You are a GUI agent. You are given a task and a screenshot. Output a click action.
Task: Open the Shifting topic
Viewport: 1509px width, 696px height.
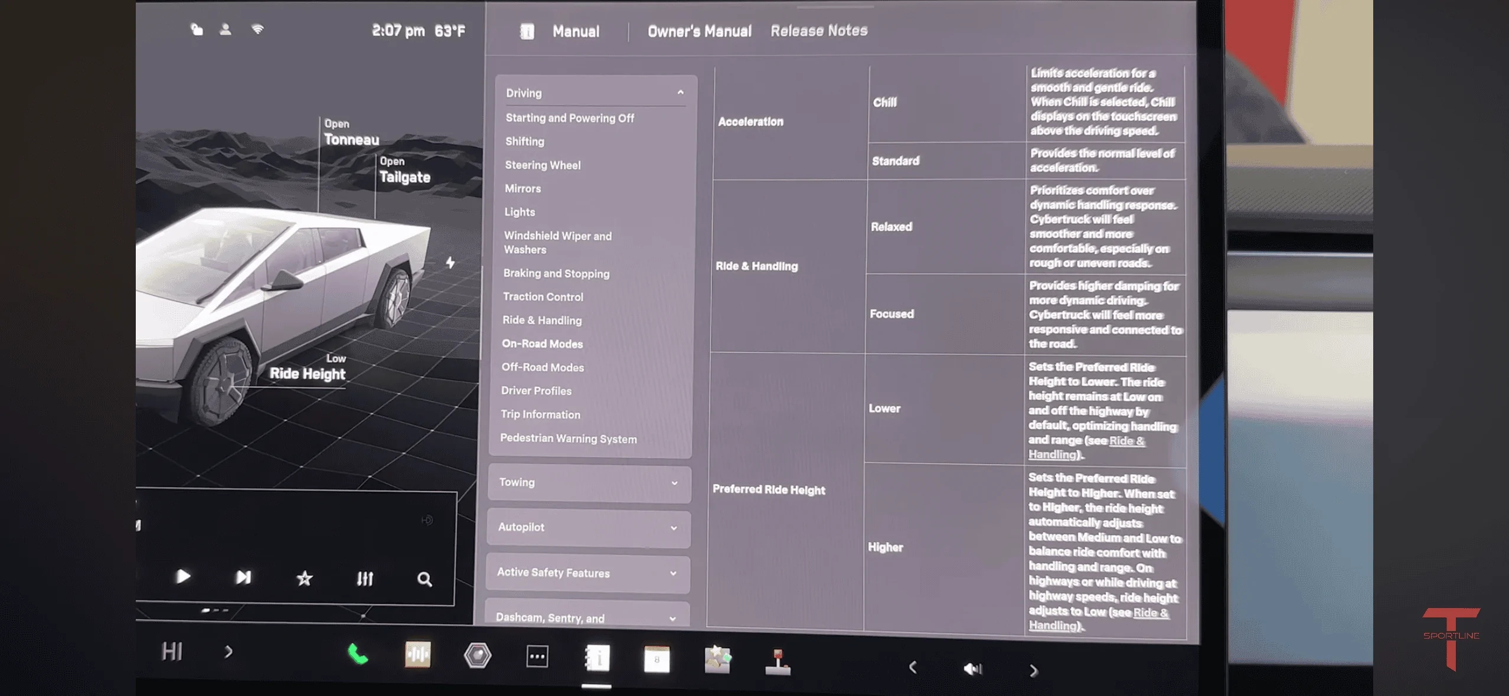tap(525, 142)
